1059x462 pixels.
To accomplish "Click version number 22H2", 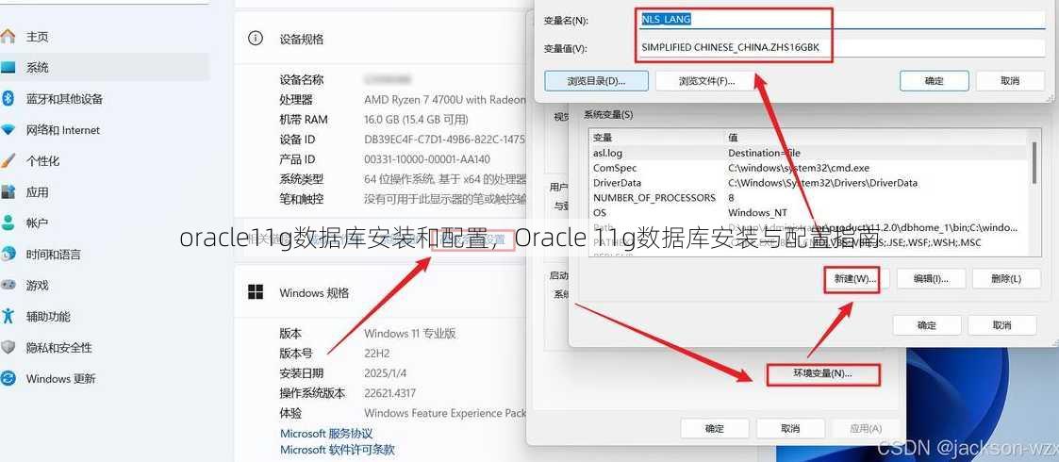I will click(x=377, y=353).
